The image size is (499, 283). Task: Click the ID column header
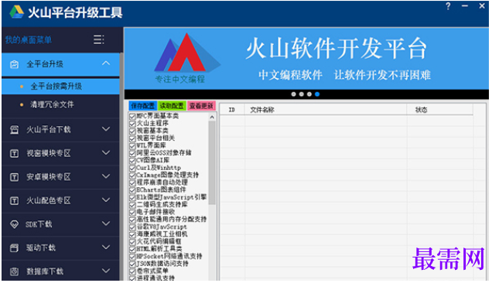pos(231,110)
